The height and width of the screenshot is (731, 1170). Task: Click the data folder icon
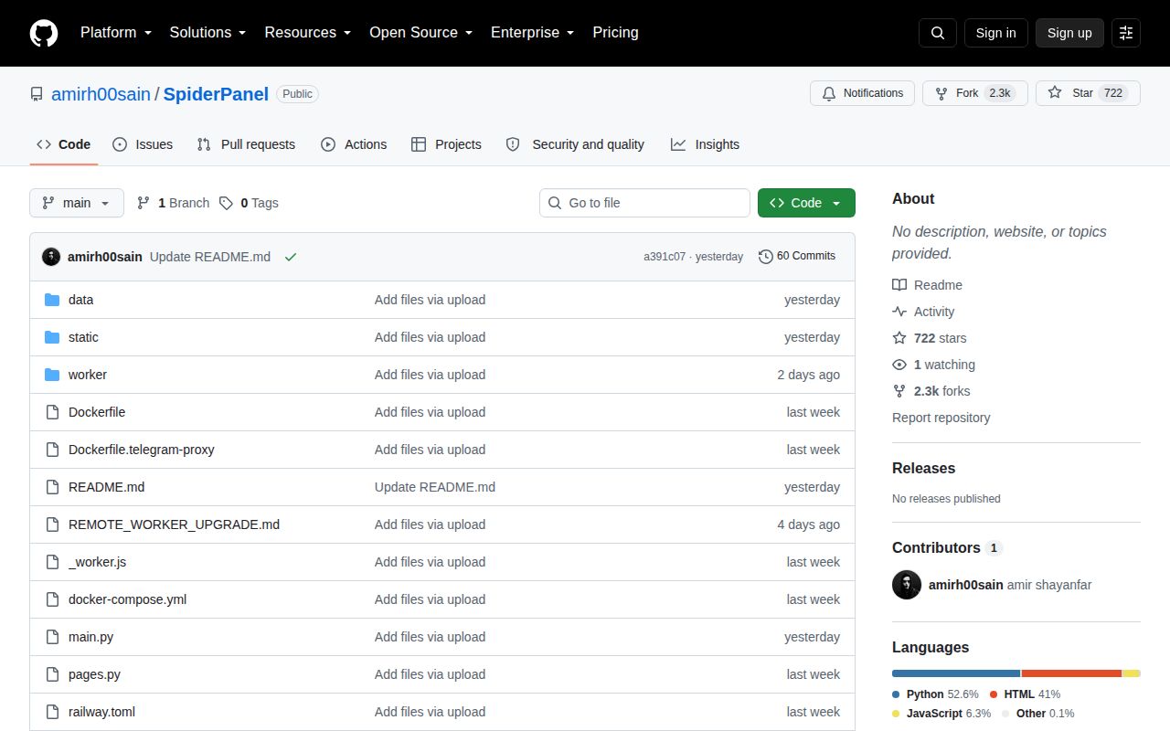[52, 300]
